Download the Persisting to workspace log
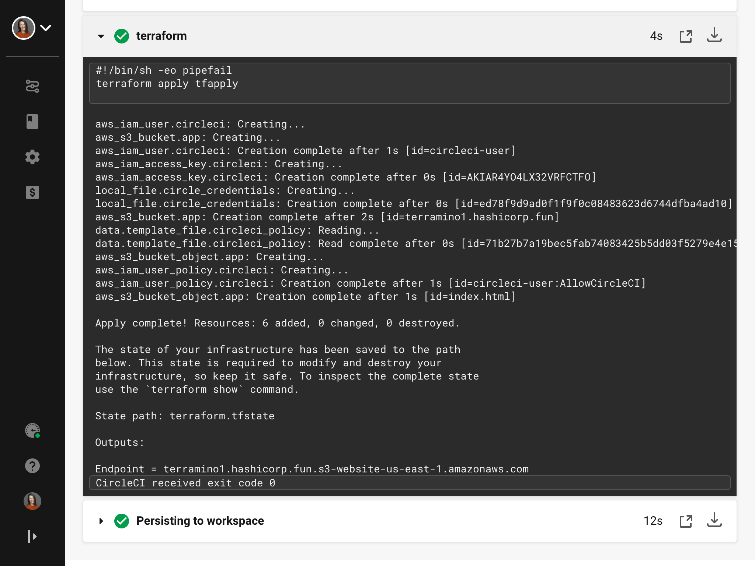 click(x=714, y=521)
